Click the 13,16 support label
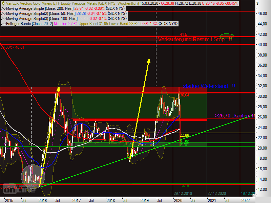 184,185
